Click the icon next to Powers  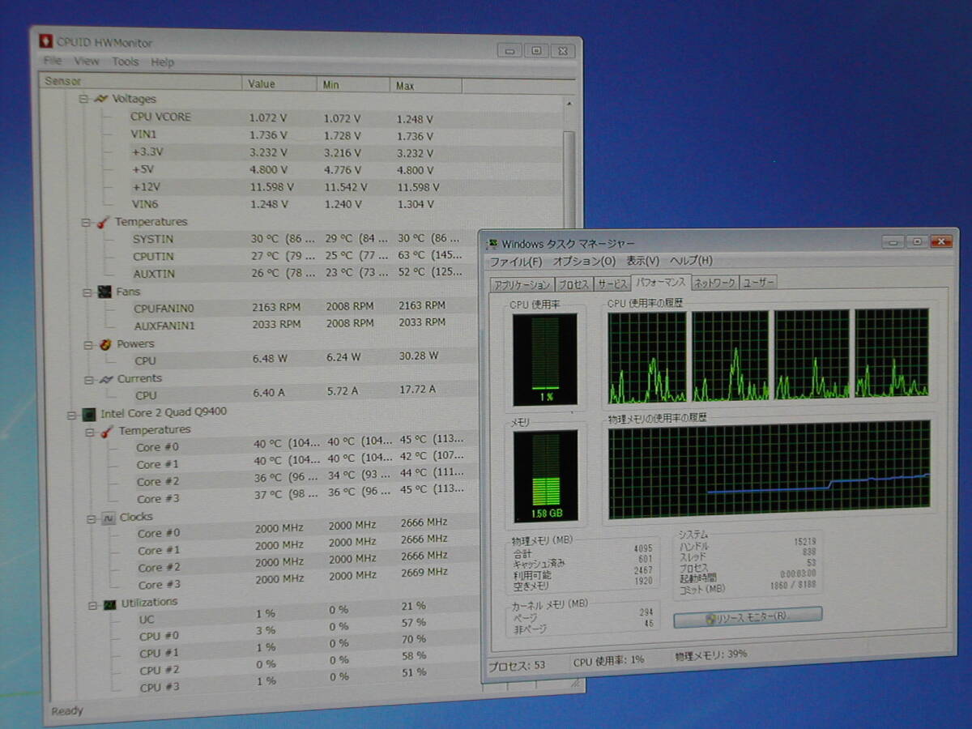[105, 344]
